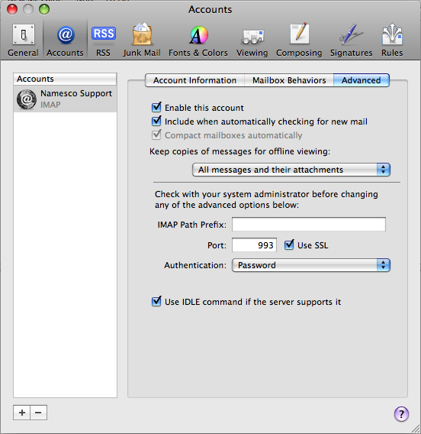This screenshot has height=434, width=421.
Task: Open the offline message copies dropdown
Action: (291, 170)
